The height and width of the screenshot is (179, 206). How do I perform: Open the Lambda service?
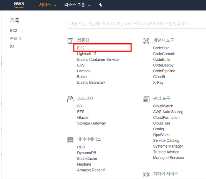84,71
